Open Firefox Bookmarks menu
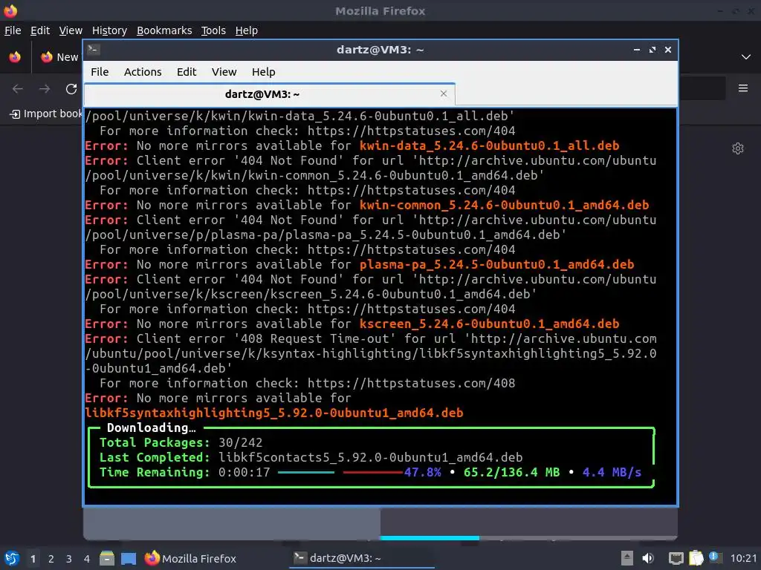761x570 pixels. (x=164, y=30)
